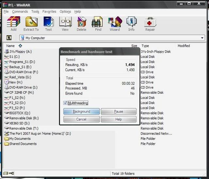Click the Benchmark and hardware test title
This screenshot has height=179, width=209.
[87, 52]
